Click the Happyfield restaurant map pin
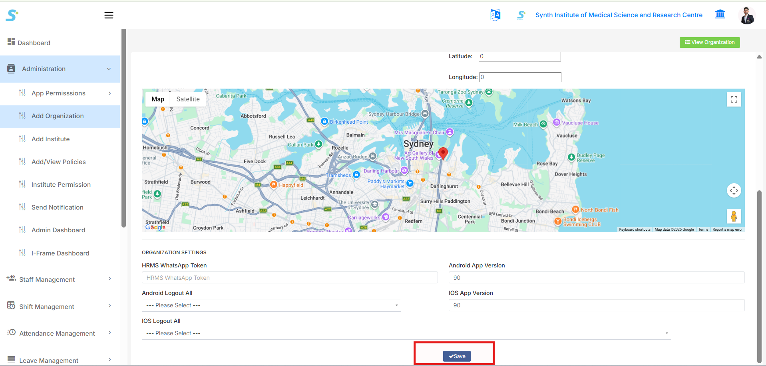This screenshot has width=766, height=366. [274, 184]
